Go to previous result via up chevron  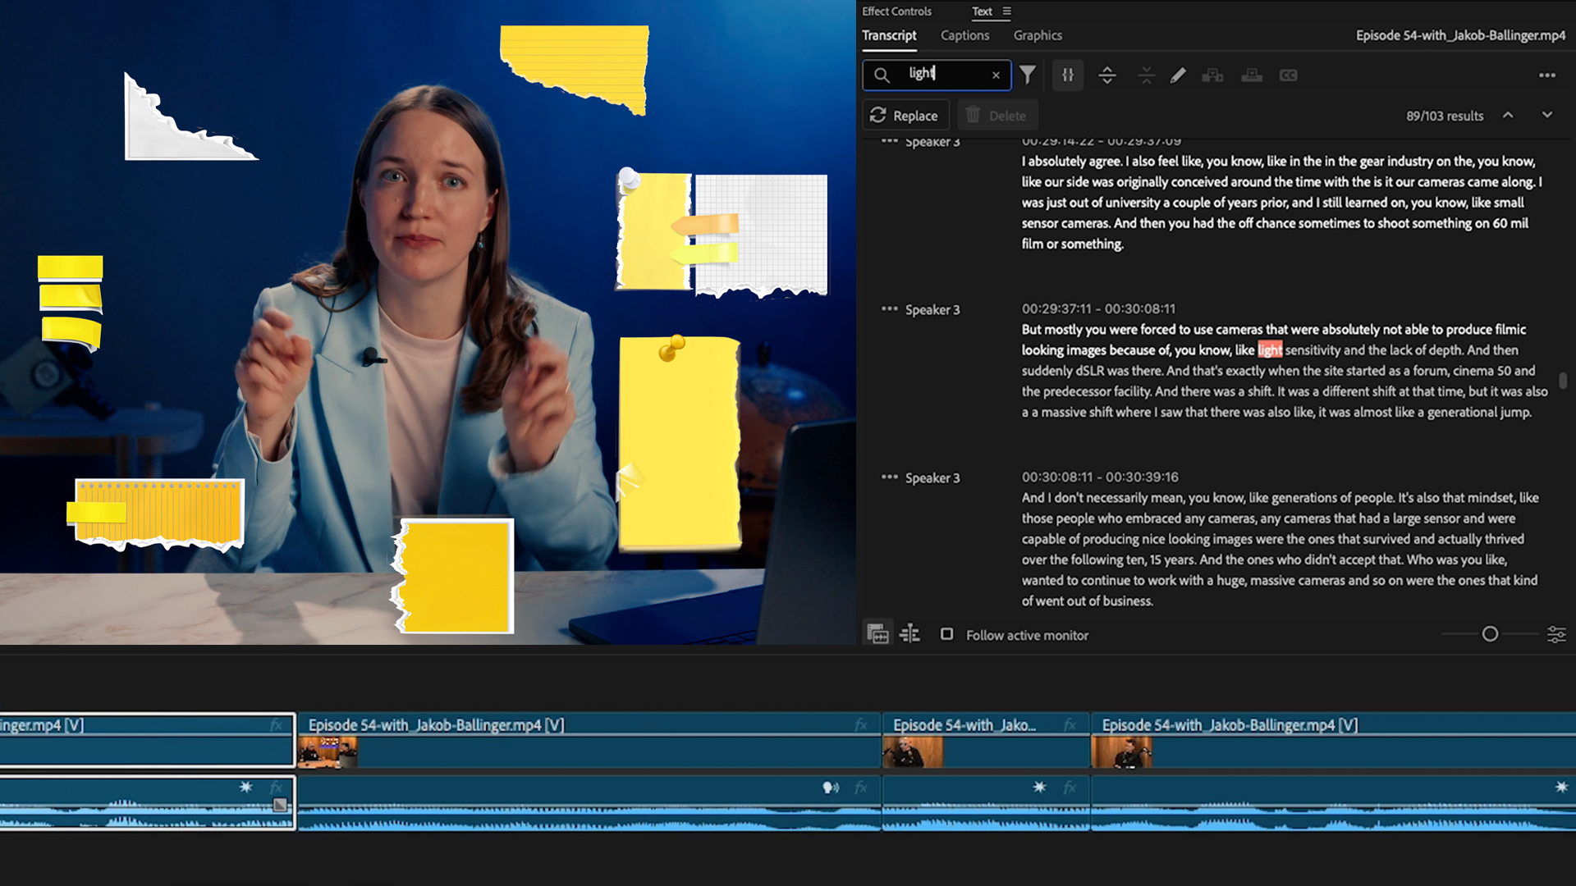pyautogui.click(x=1509, y=116)
